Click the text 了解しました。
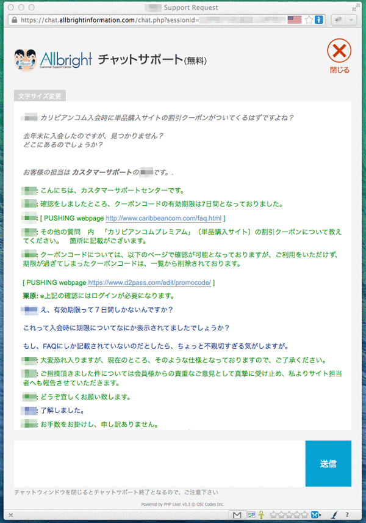The image size is (366, 523). click(63, 411)
